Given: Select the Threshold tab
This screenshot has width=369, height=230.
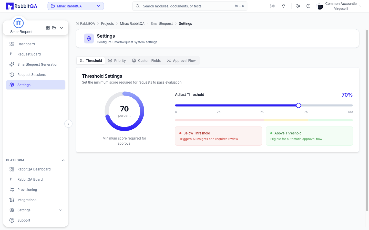Looking at the screenshot, I should click(x=91, y=61).
